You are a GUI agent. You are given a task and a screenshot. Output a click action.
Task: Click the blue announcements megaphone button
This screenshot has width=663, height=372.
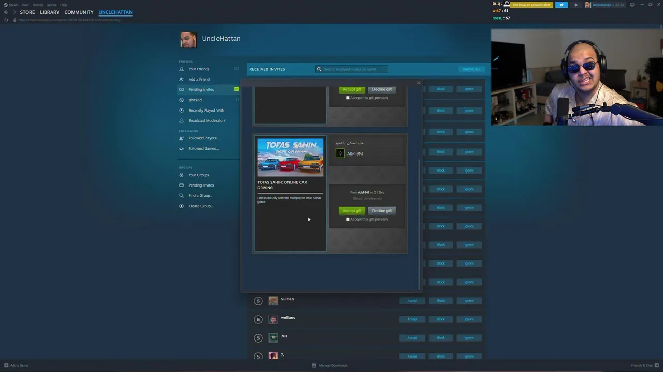click(x=561, y=5)
